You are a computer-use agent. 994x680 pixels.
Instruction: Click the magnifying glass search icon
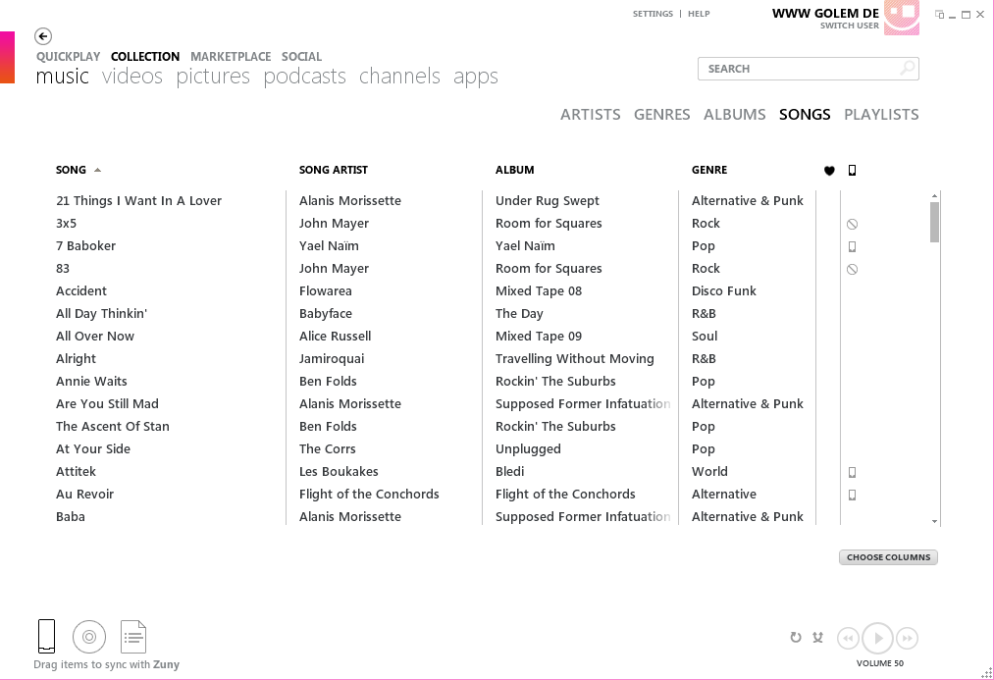pyautogui.click(x=908, y=69)
